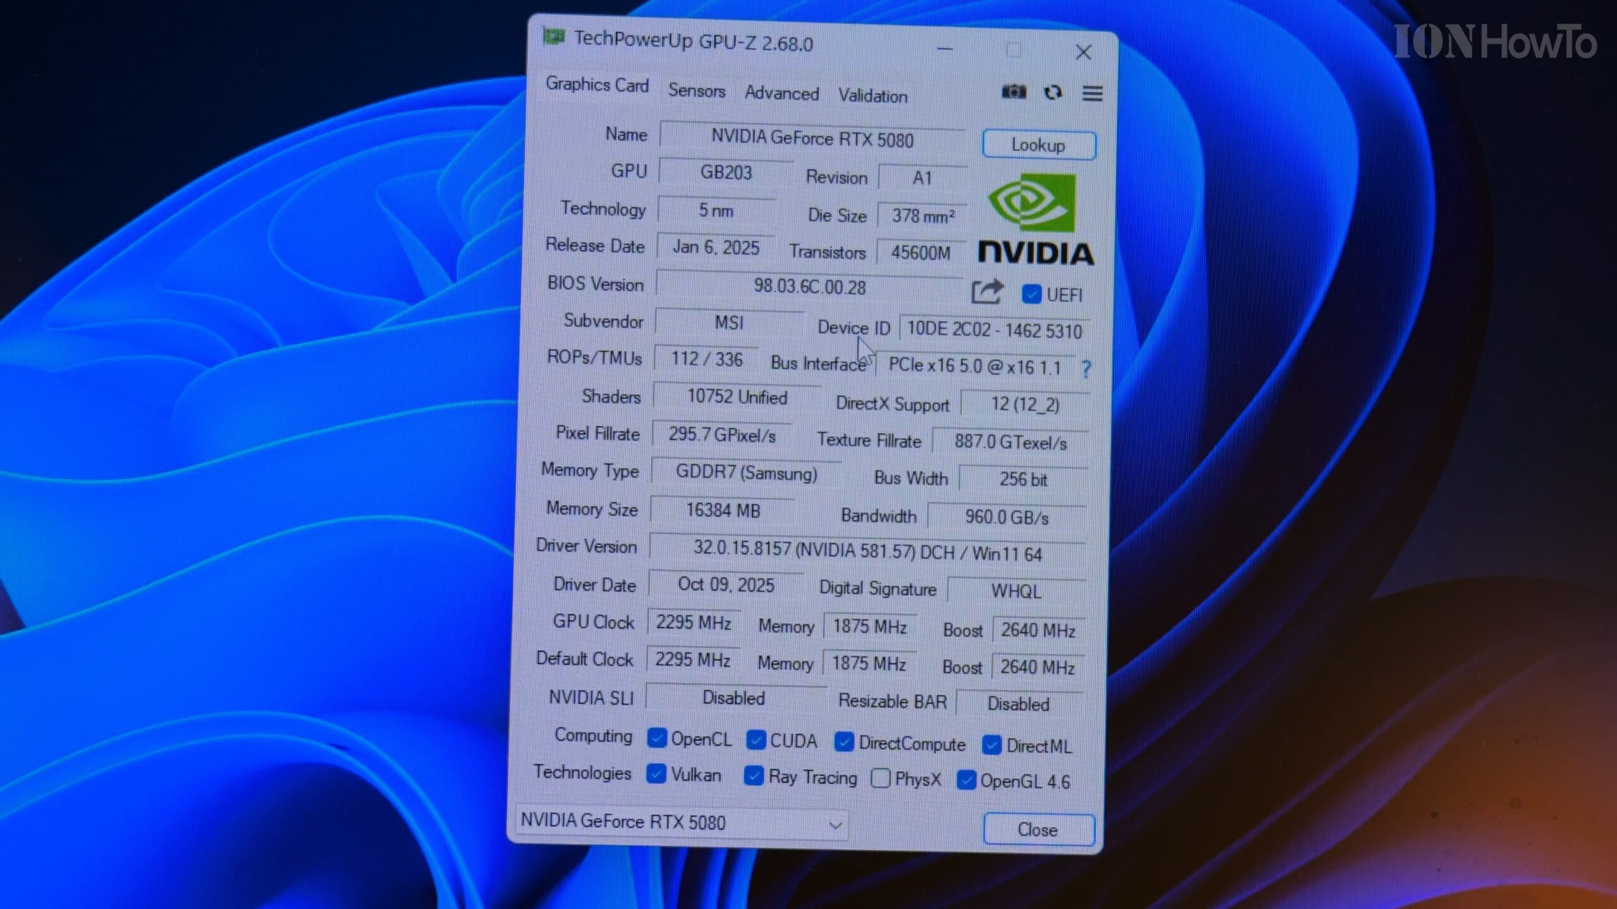Toggle the OpenCL checkbox
Image resolution: width=1617 pixels, height=909 pixels.
(657, 737)
